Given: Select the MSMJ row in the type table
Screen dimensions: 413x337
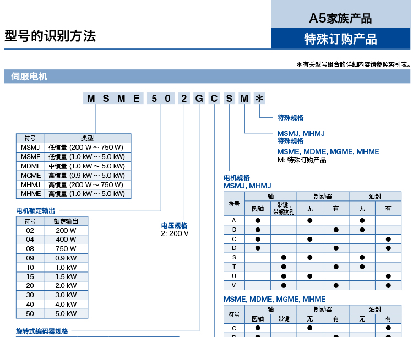Looking at the screenshot, I should [x=74, y=148].
